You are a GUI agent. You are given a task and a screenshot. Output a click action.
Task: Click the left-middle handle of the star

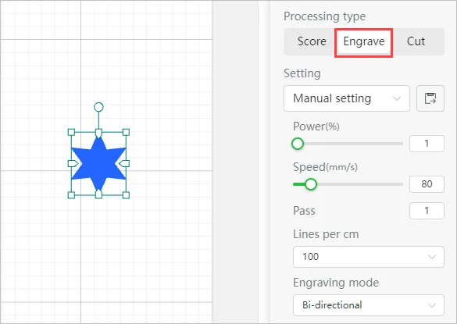73,163
